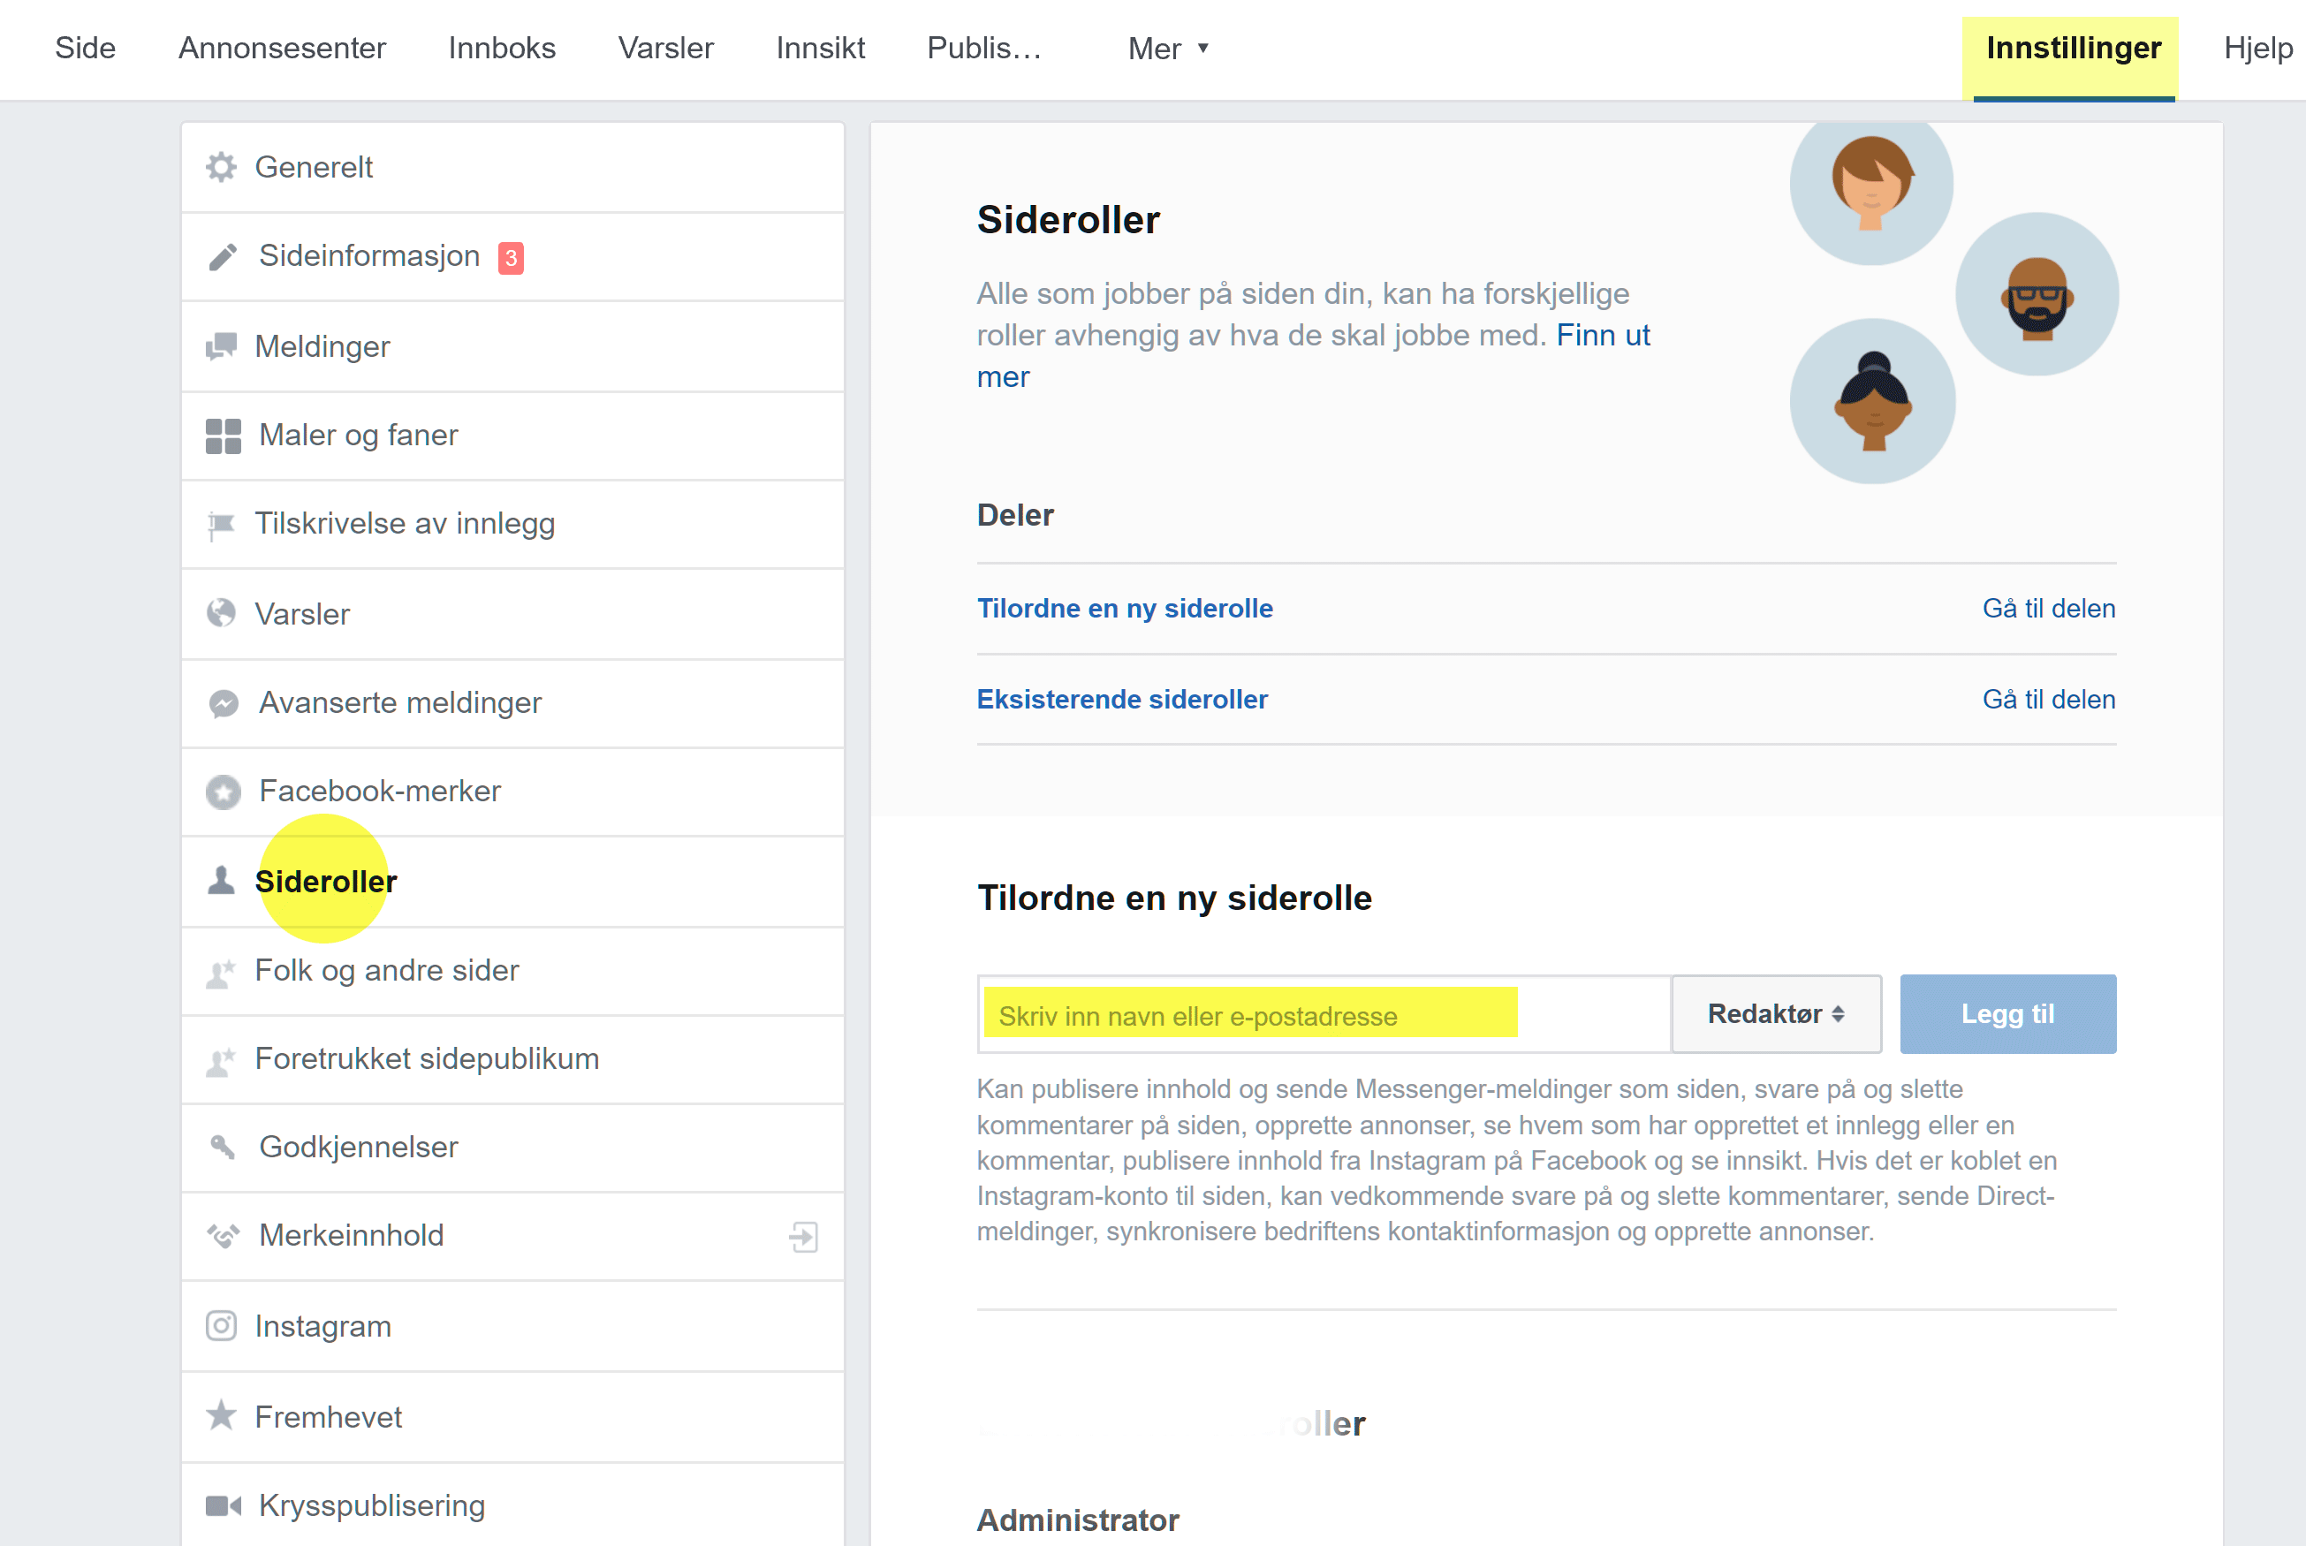Select Fremhevet in sidebar
The image size is (2306, 1546).
[512, 1416]
